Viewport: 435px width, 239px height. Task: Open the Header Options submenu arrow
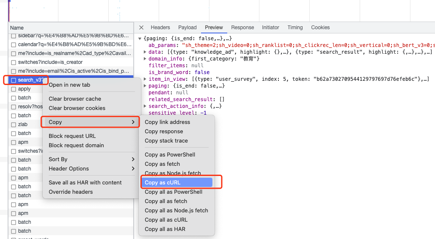[x=133, y=169]
